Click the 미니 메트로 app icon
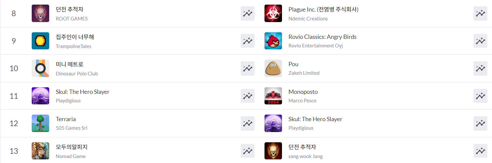Image resolution: width=492 pixels, height=163 pixels. [x=40, y=68]
